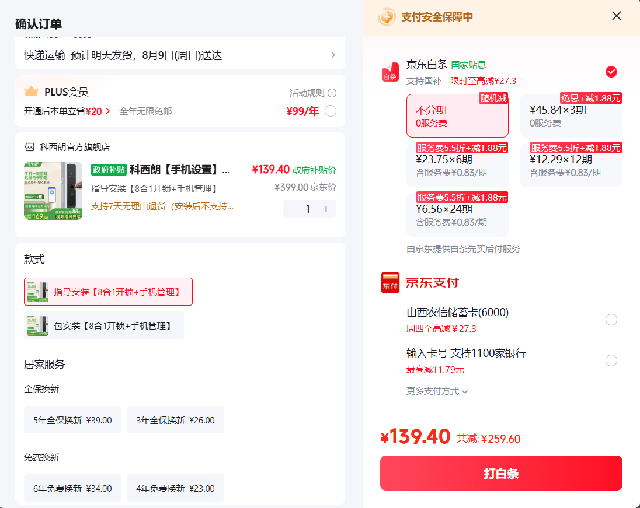Click the 国家贴息 green label
Image resolution: width=640 pixels, height=508 pixels.
(x=468, y=65)
